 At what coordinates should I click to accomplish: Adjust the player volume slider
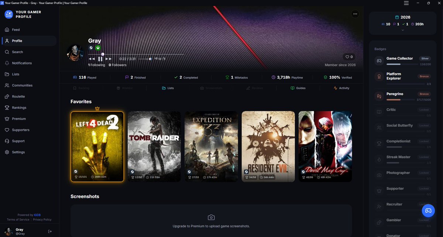[143, 59]
